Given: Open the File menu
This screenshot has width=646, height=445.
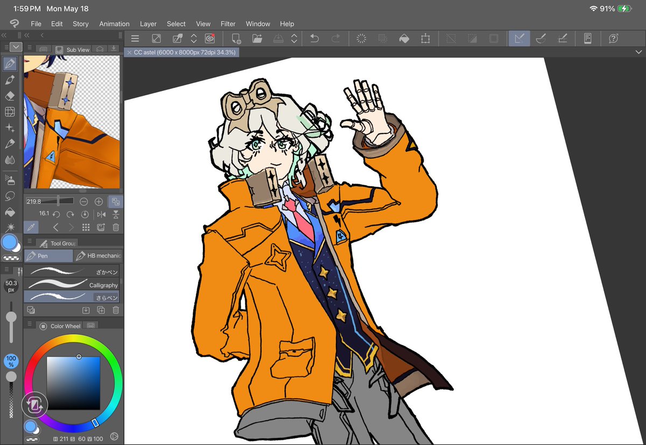Looking at the screenshot, I should click(36, 24).
